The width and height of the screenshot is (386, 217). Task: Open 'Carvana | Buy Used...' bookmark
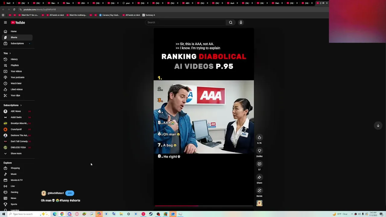(x=109, y=15)
